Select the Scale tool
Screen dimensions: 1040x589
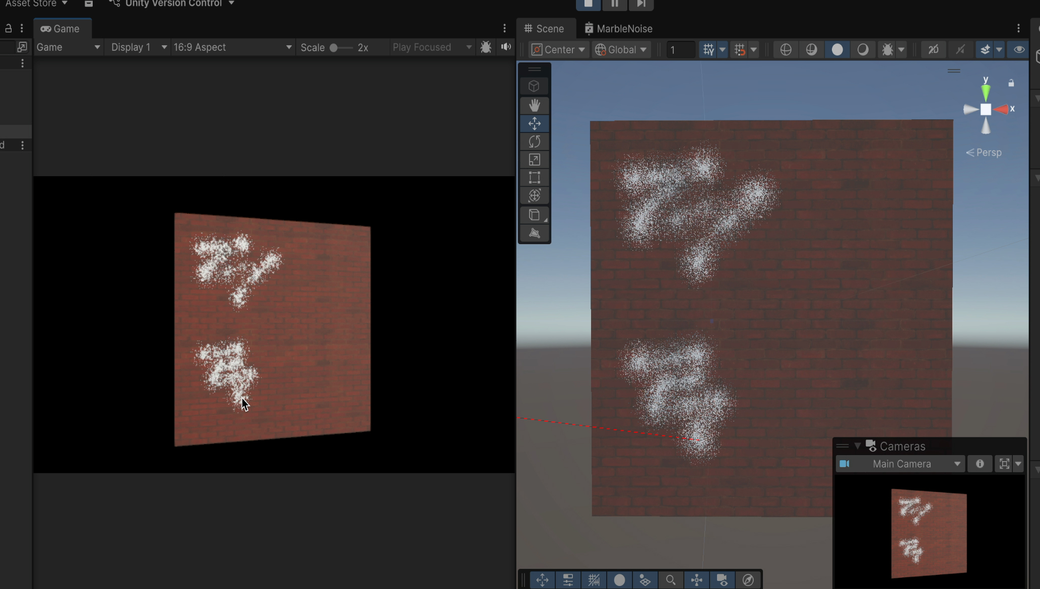534,160
